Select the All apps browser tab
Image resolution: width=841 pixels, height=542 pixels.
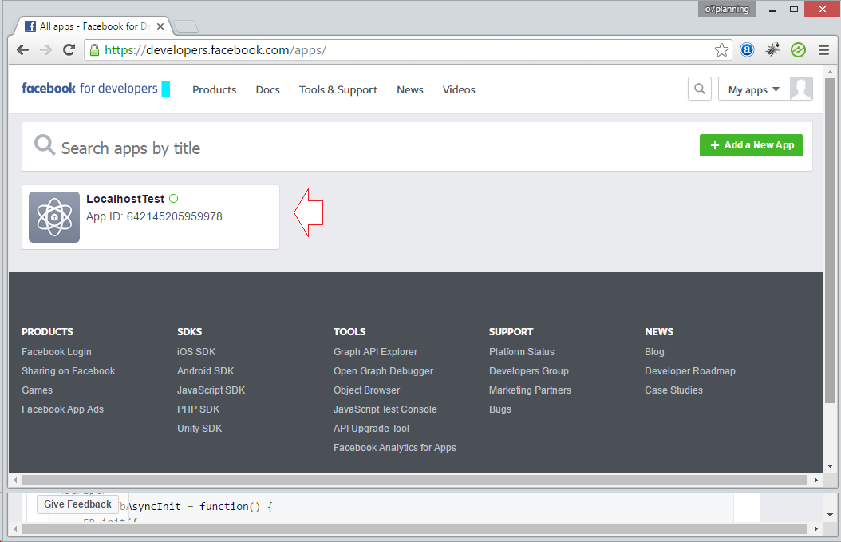(x=94, y=26)
